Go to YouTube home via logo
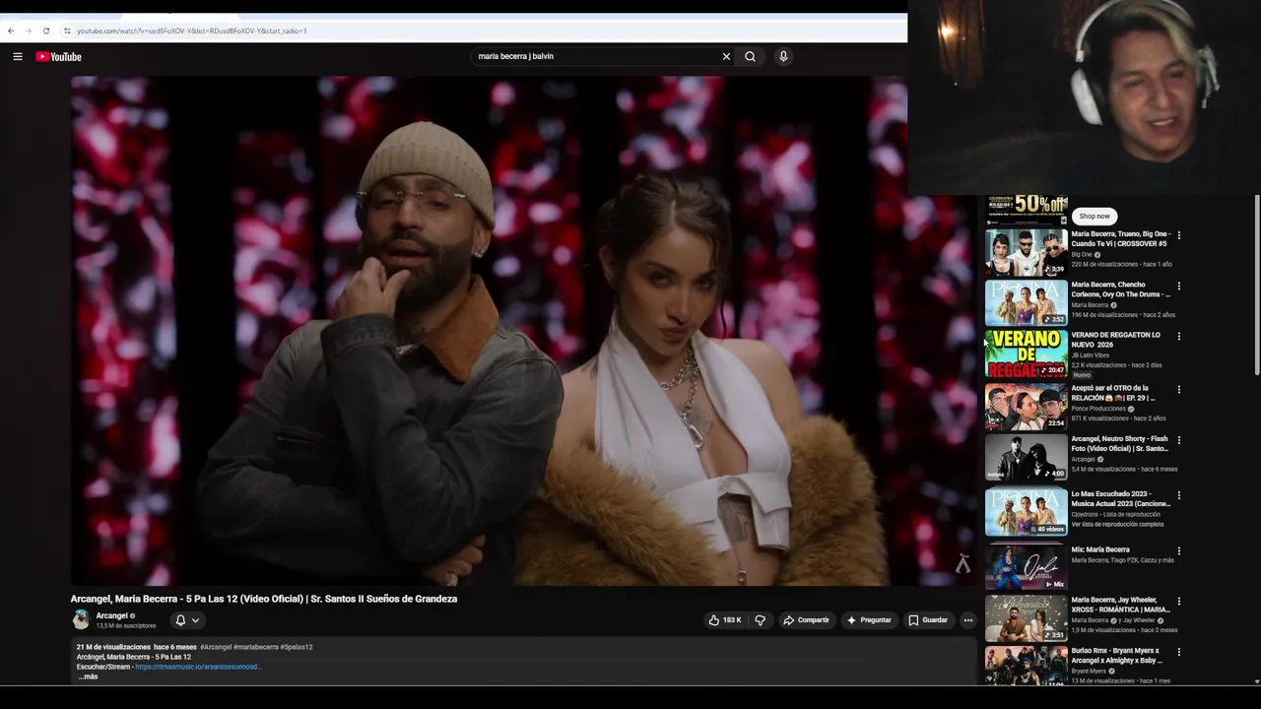 (58, 56)
